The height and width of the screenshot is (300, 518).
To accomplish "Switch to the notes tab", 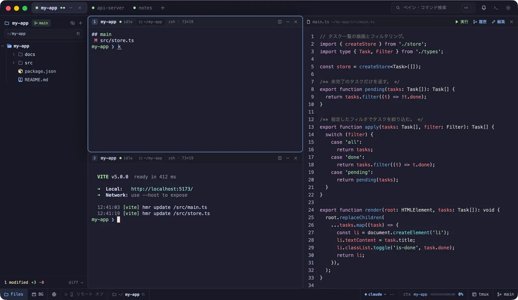I will click(x=143, y=8).
